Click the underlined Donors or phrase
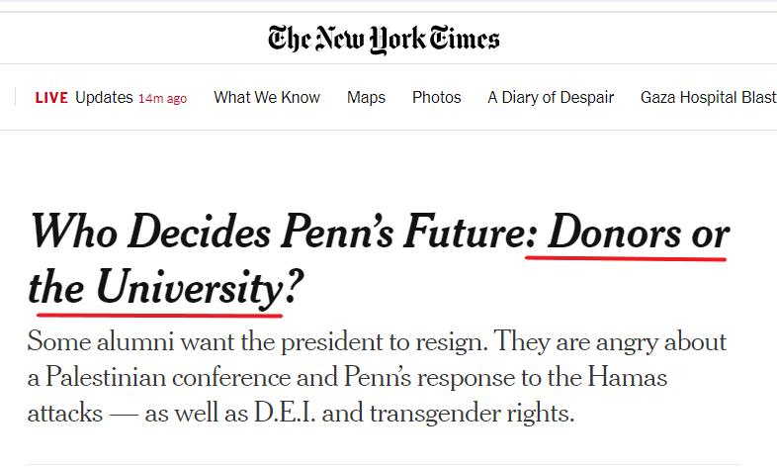777x468 pixels. 639,234
